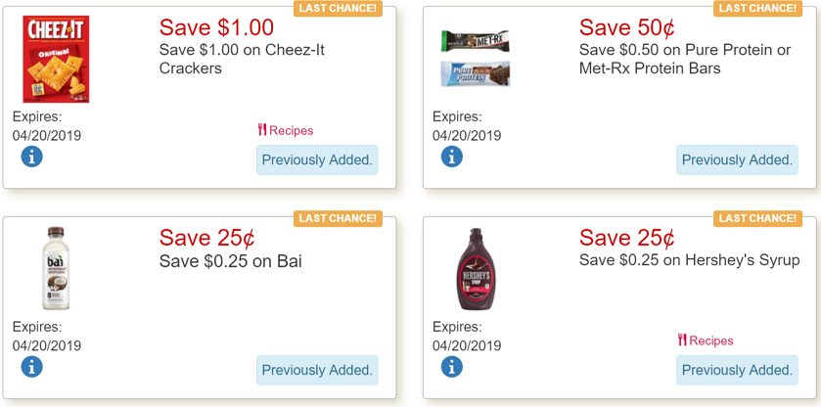Open info icon on Protein Bars coupon
The width and height of the screenshot is (821, 407).
(x=451, y=157)
